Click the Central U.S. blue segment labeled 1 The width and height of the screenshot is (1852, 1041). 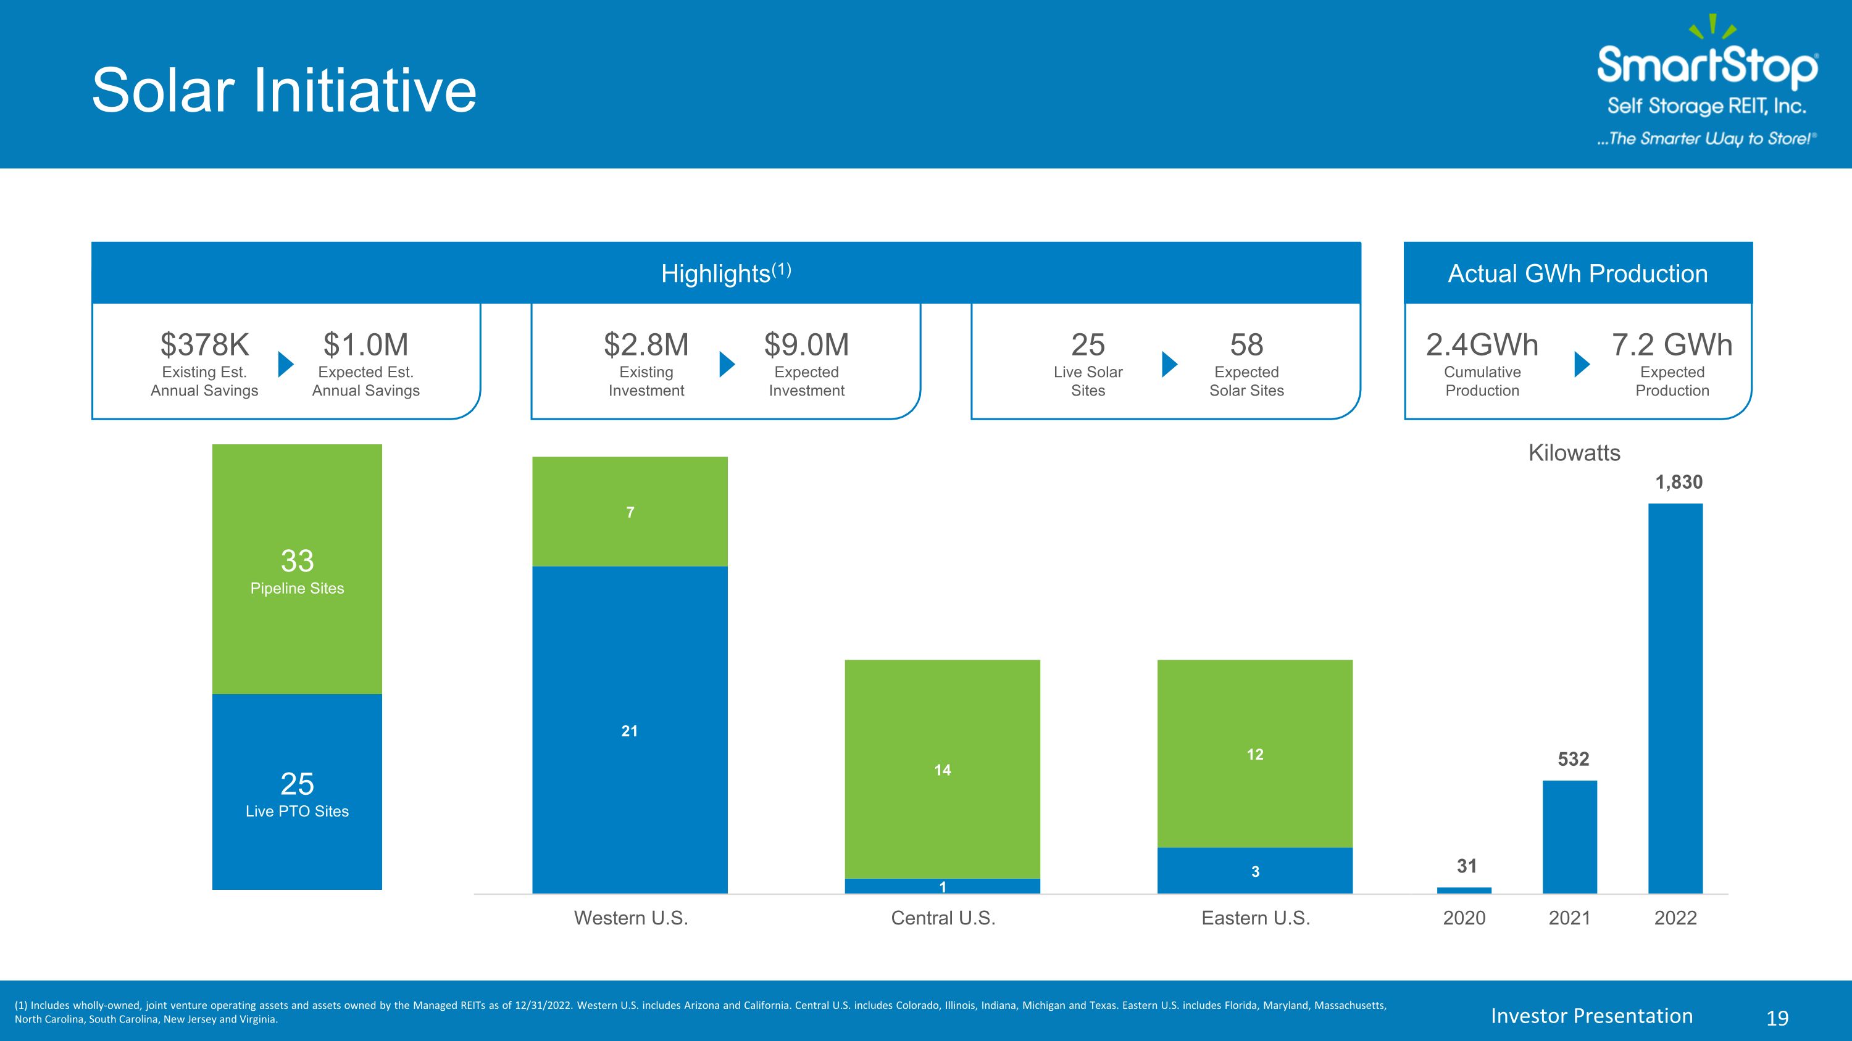pos(943,886)
